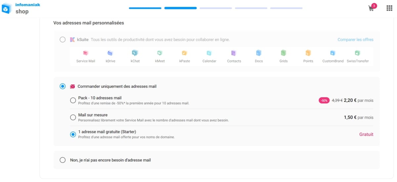Select 'Commander uniquement des adresses mail' radio
This screenshot has height=182, width=397.
pyautogui.click(x=63, y=86)
